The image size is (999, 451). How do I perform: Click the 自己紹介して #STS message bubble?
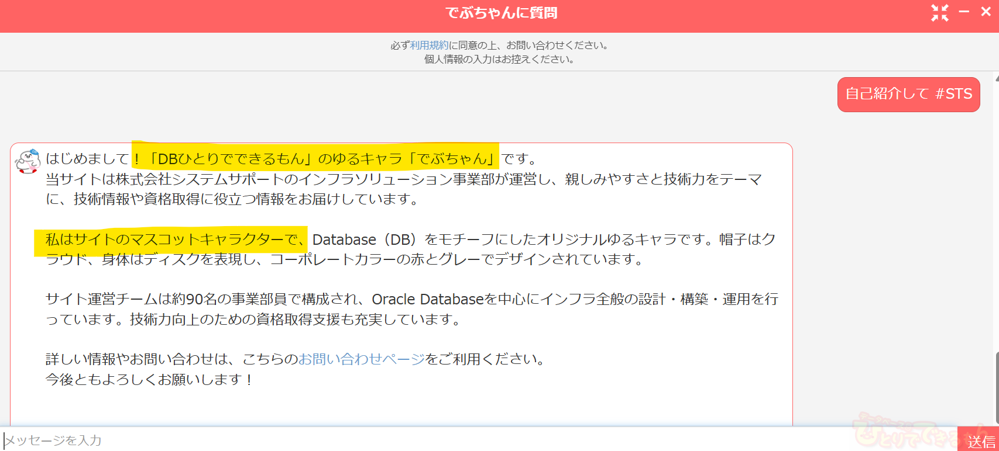(x=908, y=94)
